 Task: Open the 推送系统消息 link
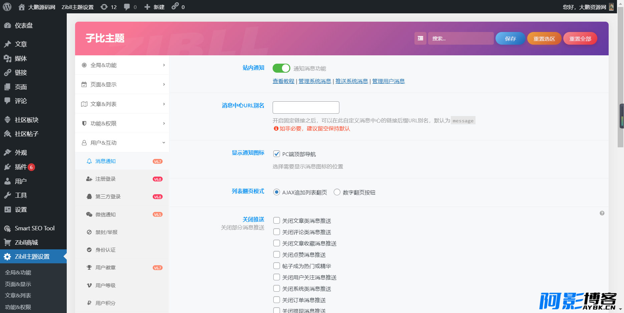[352, 81]
